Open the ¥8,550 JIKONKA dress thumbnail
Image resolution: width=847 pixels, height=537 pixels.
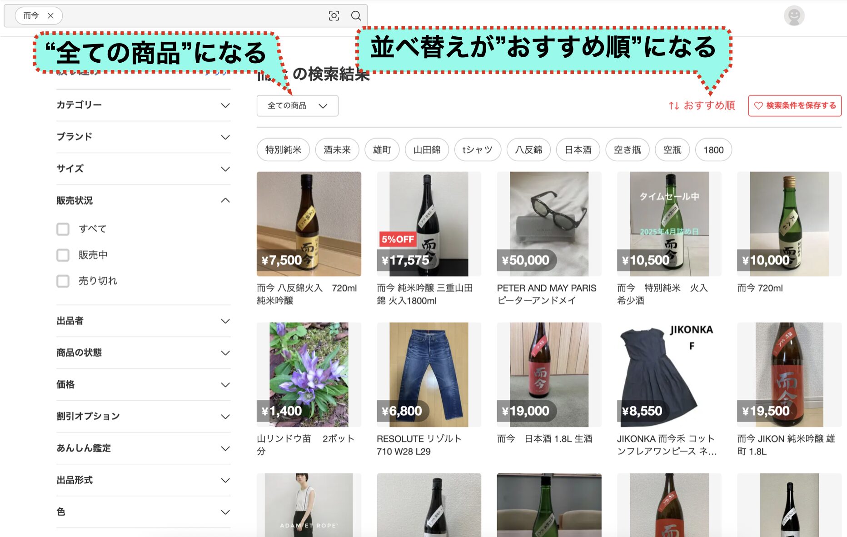coord(669,375)
